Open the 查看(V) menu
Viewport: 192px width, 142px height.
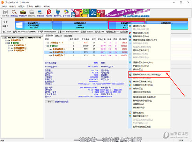point(38,6)
